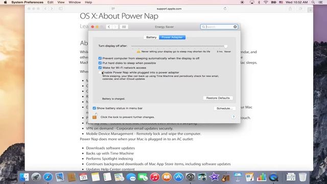Go back in System Preferences
The width and height of the screenshot is (327, 184).
point(109,27)
